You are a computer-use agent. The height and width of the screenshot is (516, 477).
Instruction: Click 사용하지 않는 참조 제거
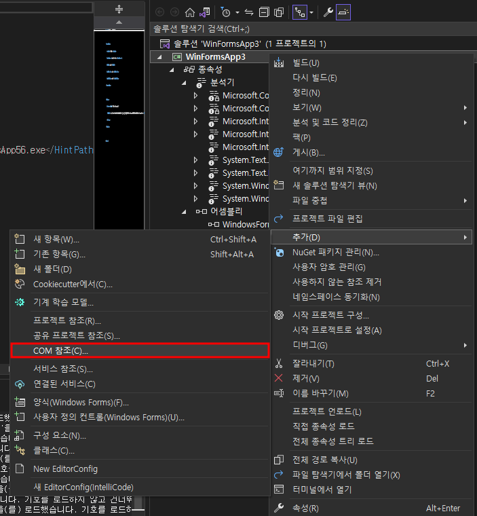point(371,282)
